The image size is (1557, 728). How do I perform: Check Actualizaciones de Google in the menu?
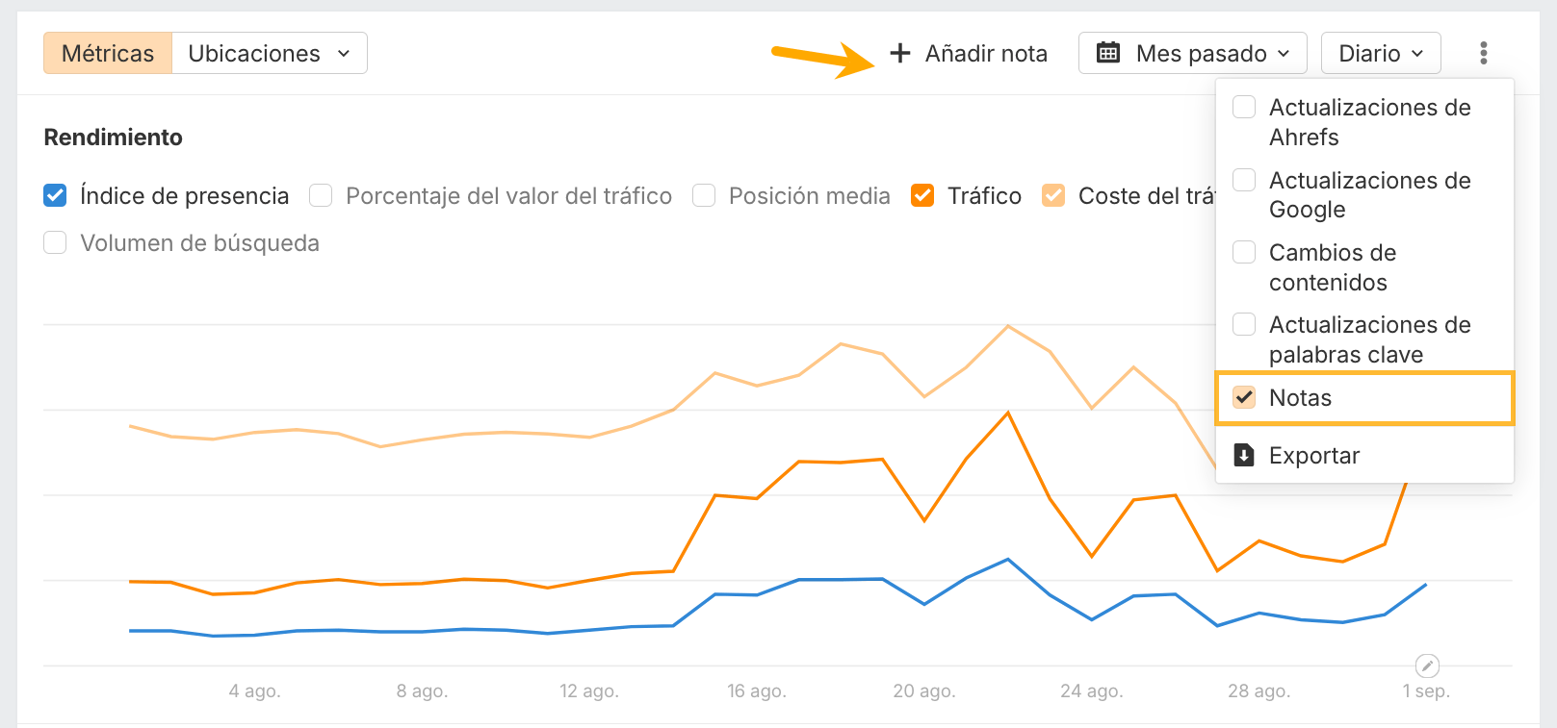click(1244, 180)
